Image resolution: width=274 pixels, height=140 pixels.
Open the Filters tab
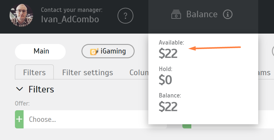34,72
